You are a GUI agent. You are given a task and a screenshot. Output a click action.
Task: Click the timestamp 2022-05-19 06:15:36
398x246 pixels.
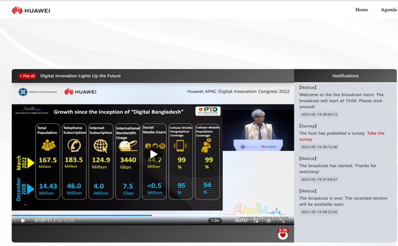coord(319,147)
